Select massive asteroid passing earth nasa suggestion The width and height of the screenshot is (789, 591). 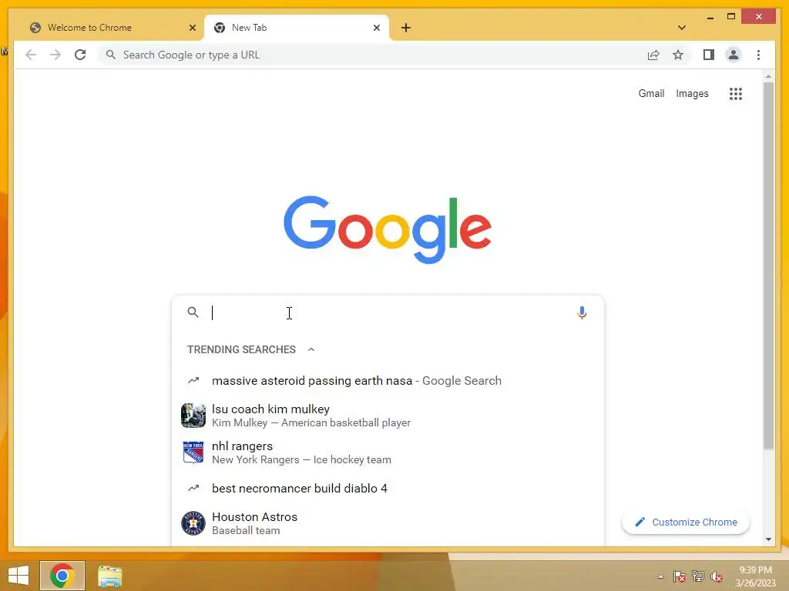(x=388, y=381)
